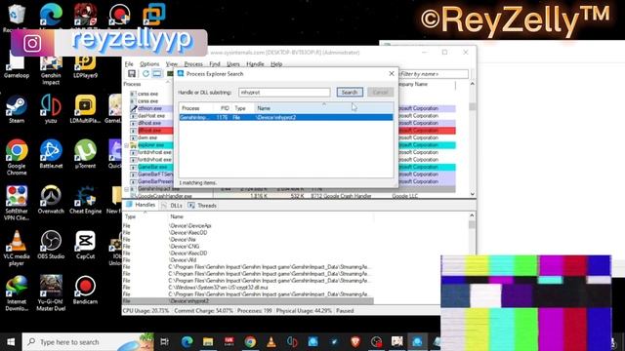Collapse the GenshinImpact.exe process tree node
This screenshot has width=625, height=351.
click(127, 189)
